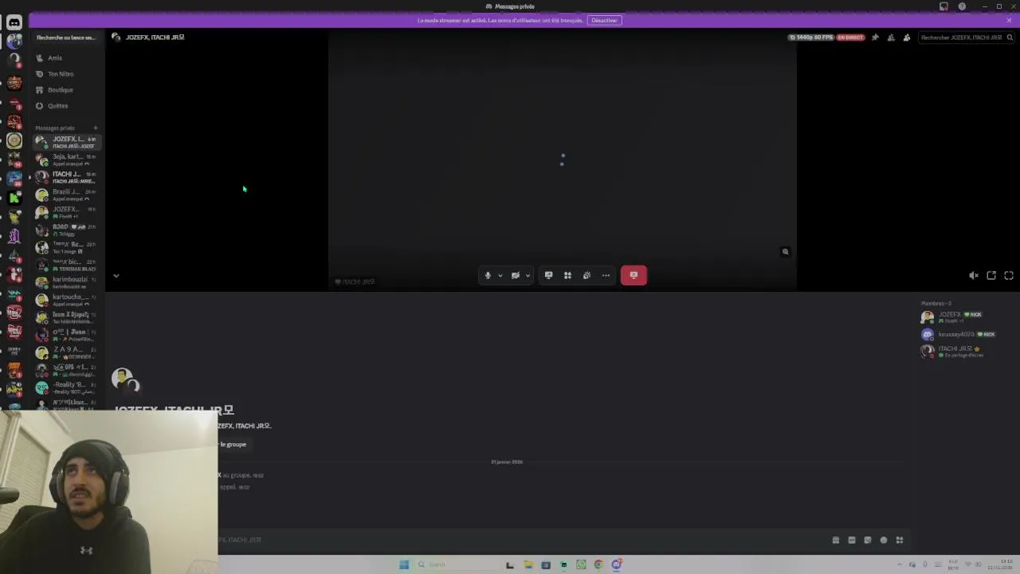Viewport: 1020px width, 574px height.
Task: Dismiss the purple streamer mode banner
Action: pos(1009,20)
